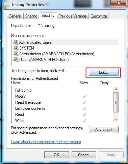Click the OK button
This screenshot has height=164, width=128.
(x=56, y=155)
